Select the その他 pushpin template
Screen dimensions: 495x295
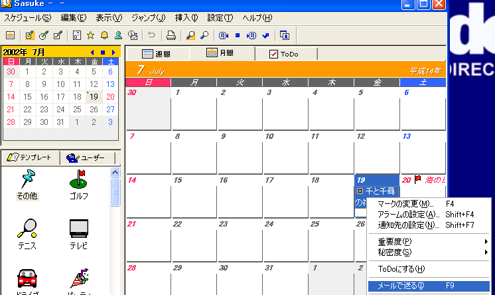(27, 185)
